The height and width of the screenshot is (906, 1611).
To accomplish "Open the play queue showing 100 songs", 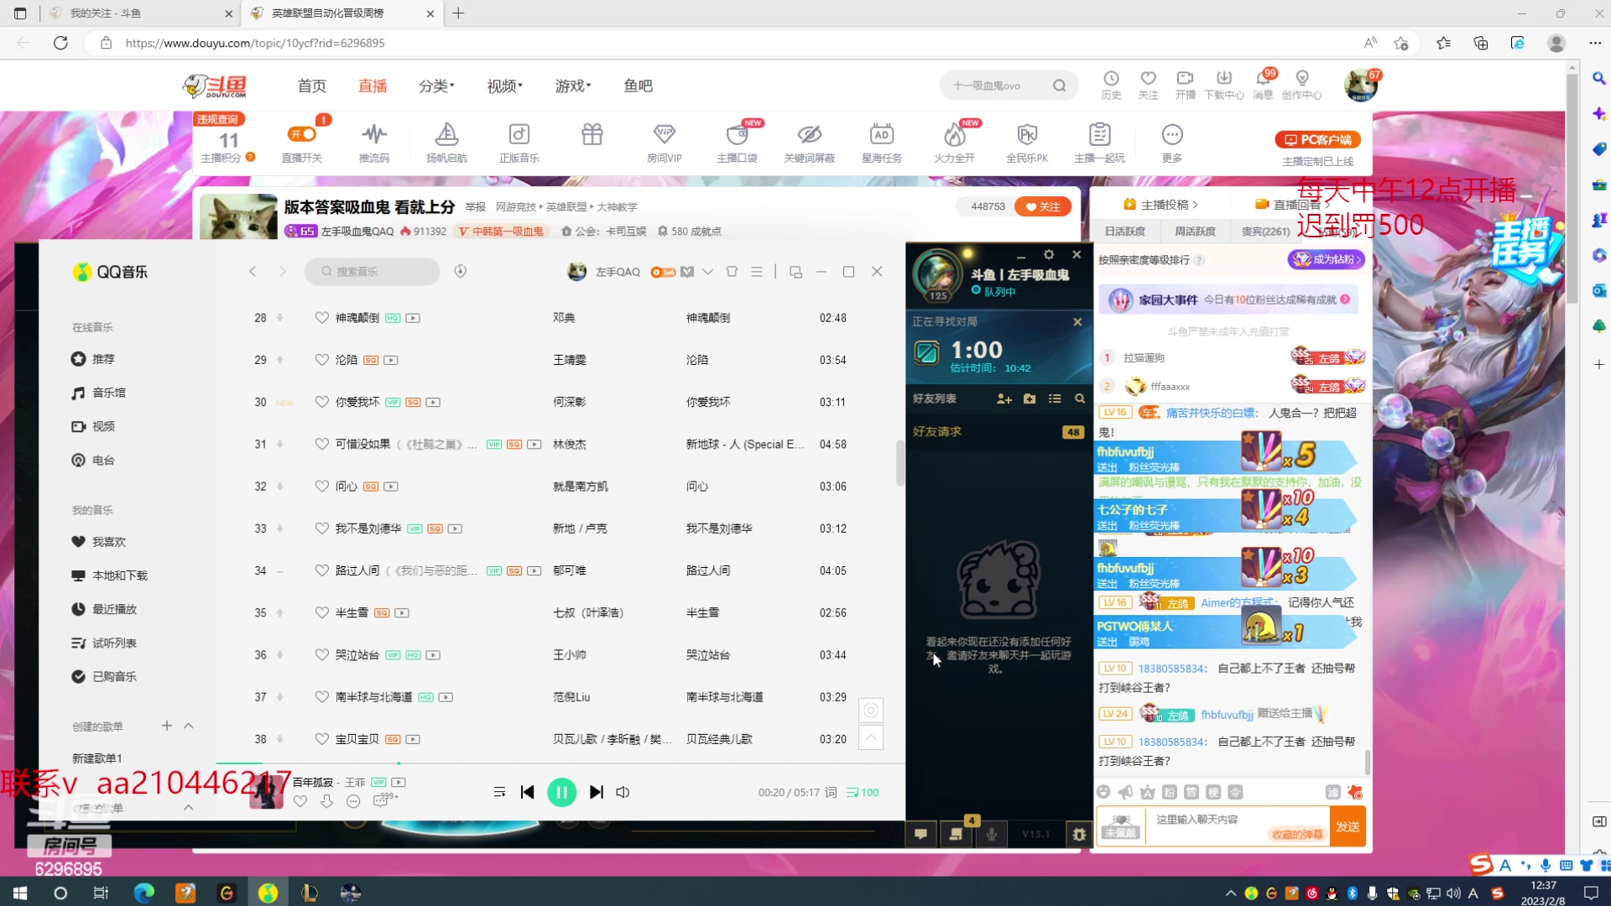I will 863,792.
